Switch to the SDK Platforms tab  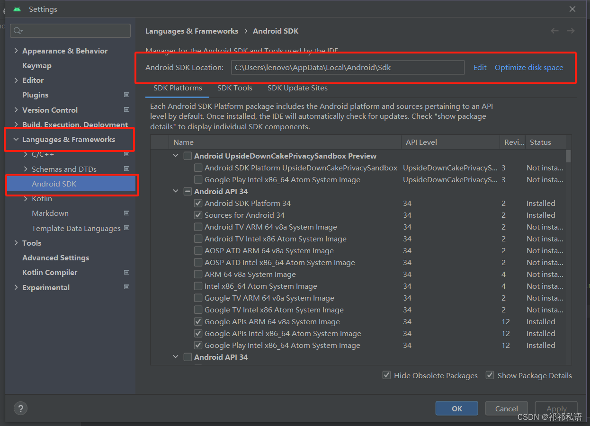pos(178,88)
